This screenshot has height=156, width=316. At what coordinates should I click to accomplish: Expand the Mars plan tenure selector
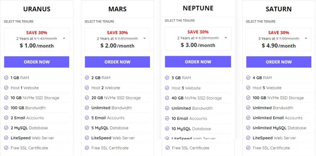click(145, 38)
